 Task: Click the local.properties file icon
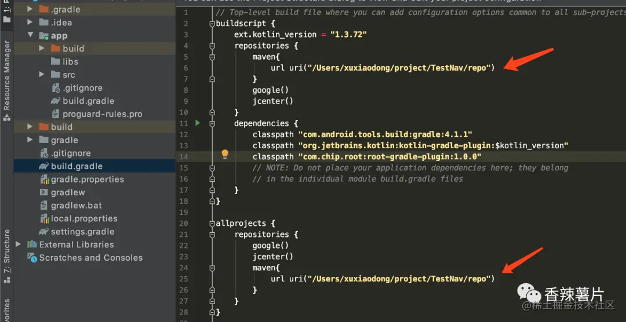click(x=44, y=218)
